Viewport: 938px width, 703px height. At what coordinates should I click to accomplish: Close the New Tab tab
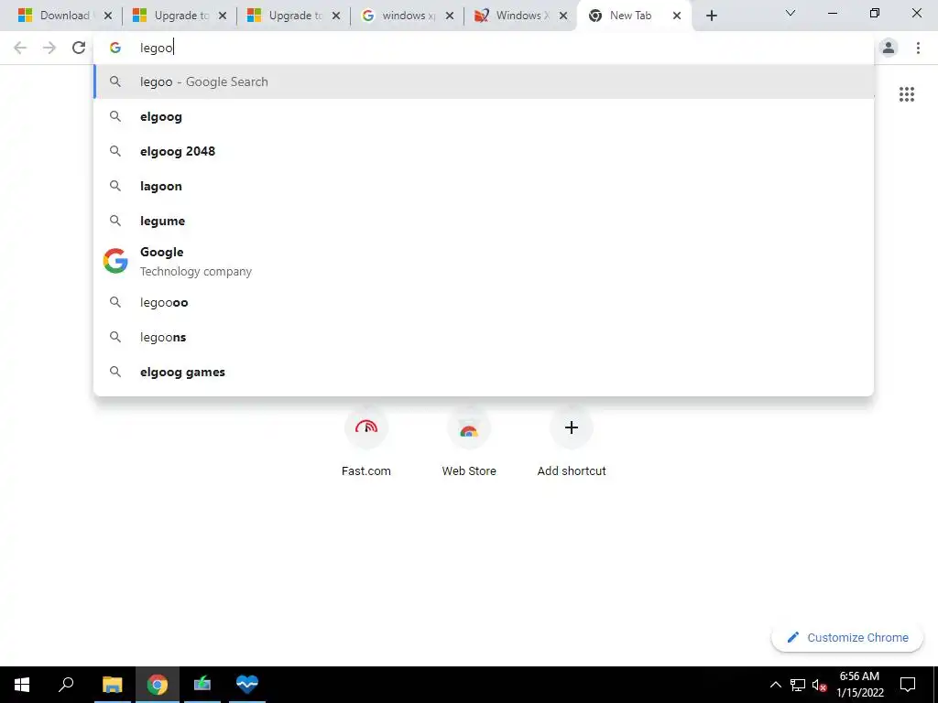[677, 16]
